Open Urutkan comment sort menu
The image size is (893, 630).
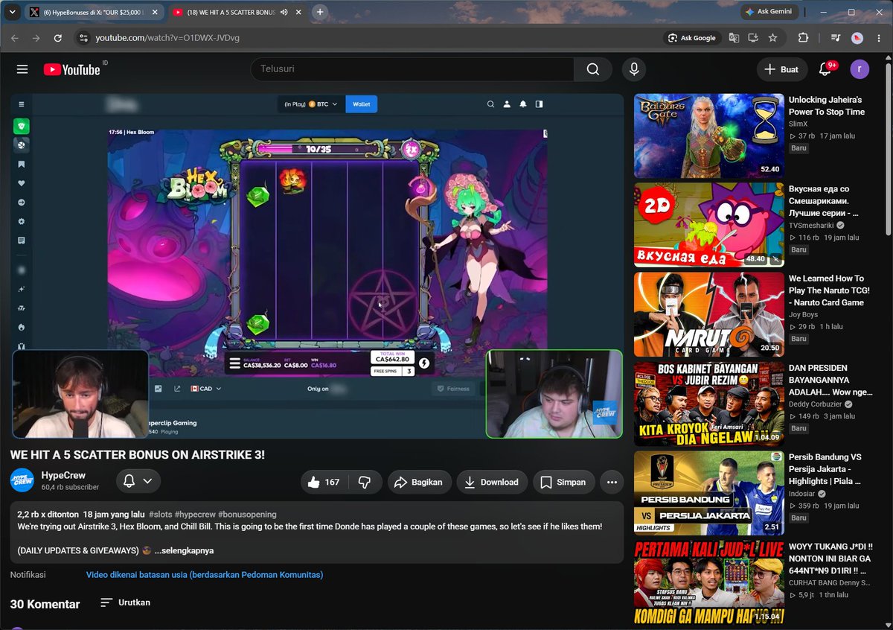tap(125, 602)
